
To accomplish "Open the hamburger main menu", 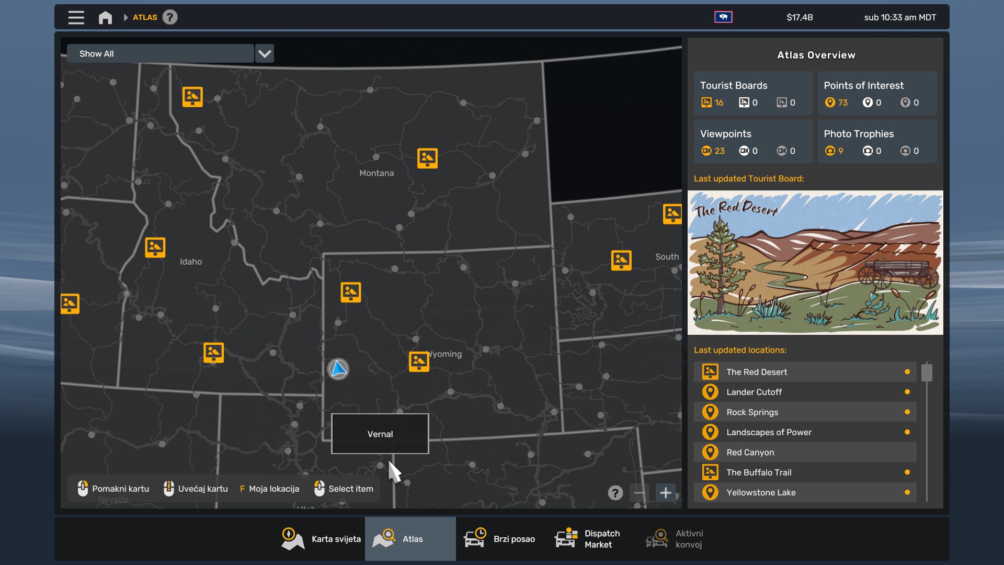I will pyautogui.click(x=76, y=17).
